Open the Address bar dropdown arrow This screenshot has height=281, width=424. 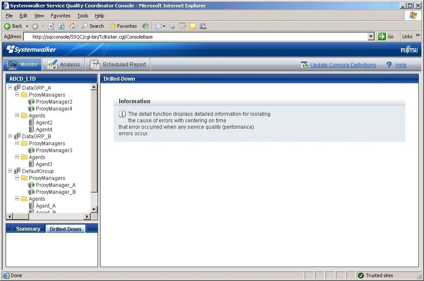pyautogui.click(x=371, y=36)
